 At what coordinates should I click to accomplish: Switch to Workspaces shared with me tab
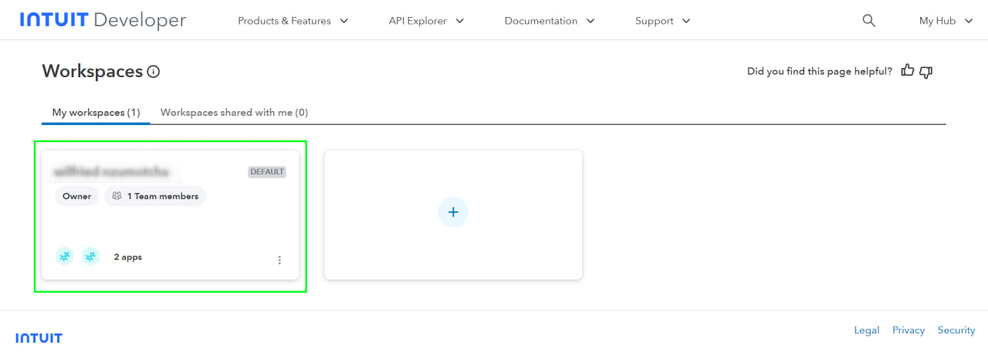(x=234, y=113)
